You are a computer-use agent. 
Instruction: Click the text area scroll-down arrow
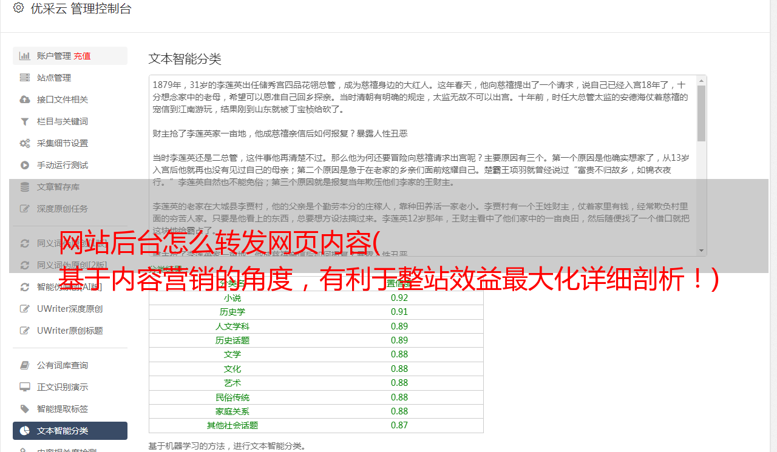701,251
